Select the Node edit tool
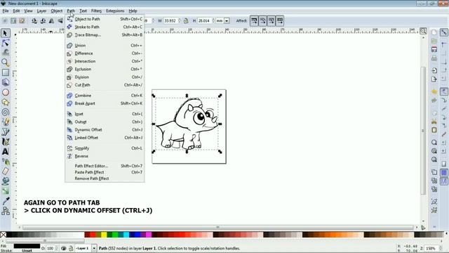Screen dimensions: 449x253 click(5, 43)
